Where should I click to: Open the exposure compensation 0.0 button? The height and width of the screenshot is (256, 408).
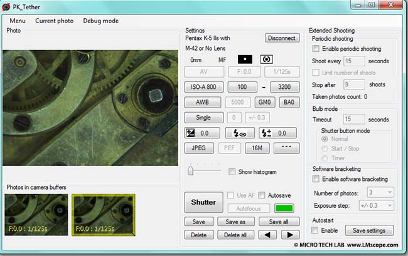coord(202,133)
